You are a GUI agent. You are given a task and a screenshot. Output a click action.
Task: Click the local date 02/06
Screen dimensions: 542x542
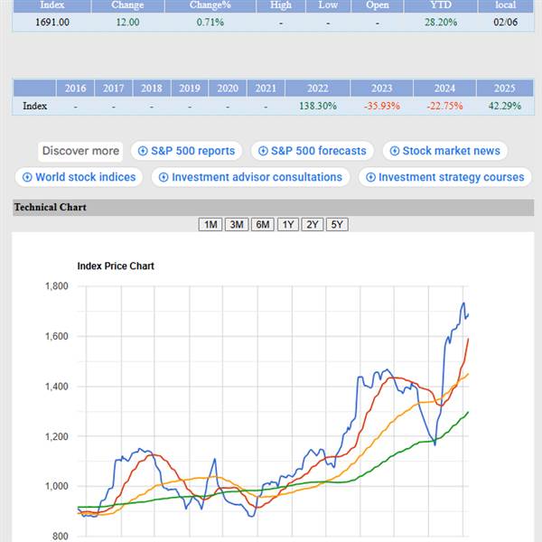pyautogui.click(x=505, y=23)
